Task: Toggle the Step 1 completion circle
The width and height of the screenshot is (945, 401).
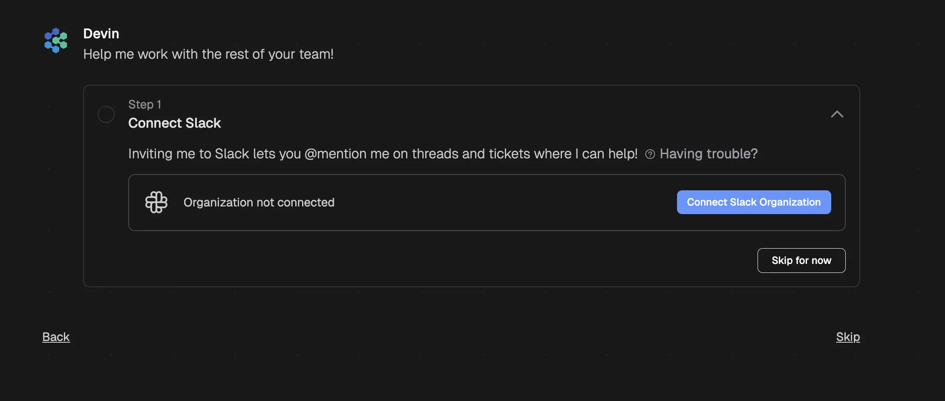Action: 106,115
